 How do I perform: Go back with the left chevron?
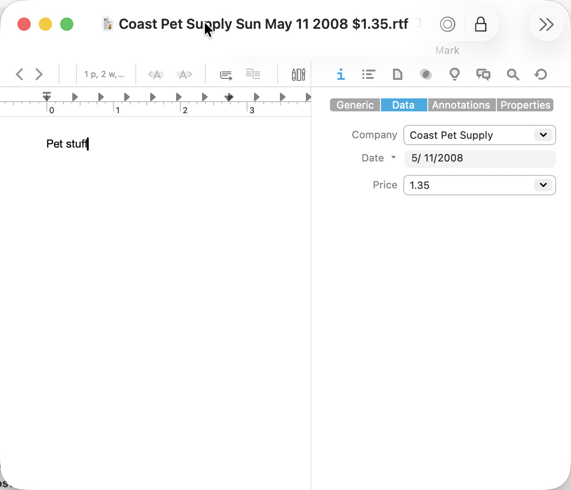tap(19, 74)
